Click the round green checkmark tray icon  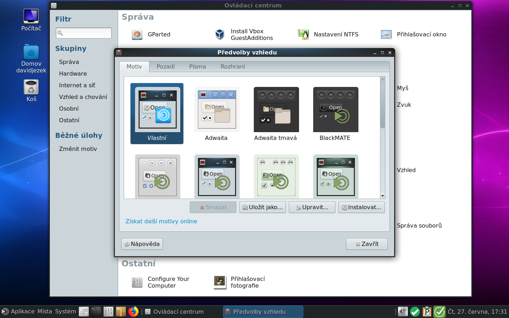[x=415, y=312]
